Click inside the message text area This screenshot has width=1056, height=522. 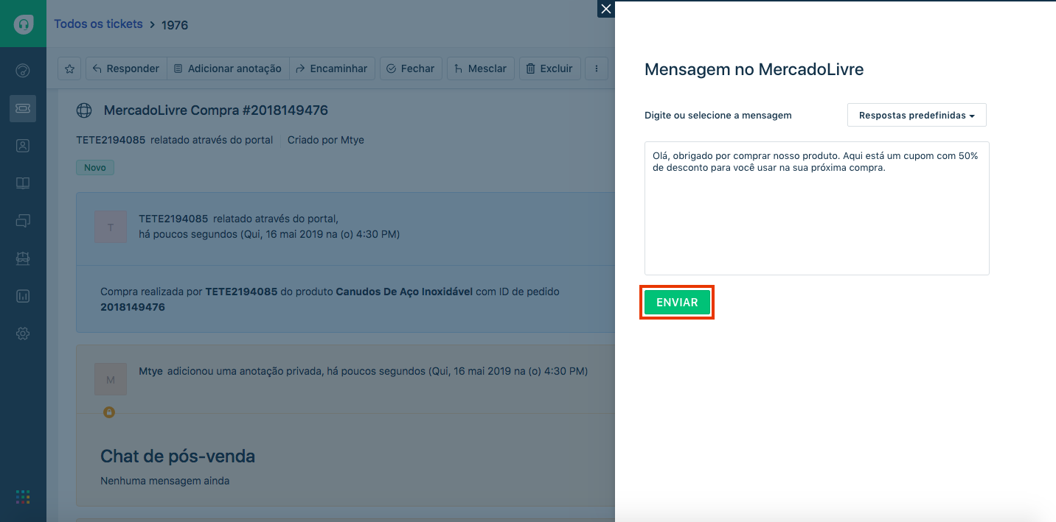[x=816, y=208]
